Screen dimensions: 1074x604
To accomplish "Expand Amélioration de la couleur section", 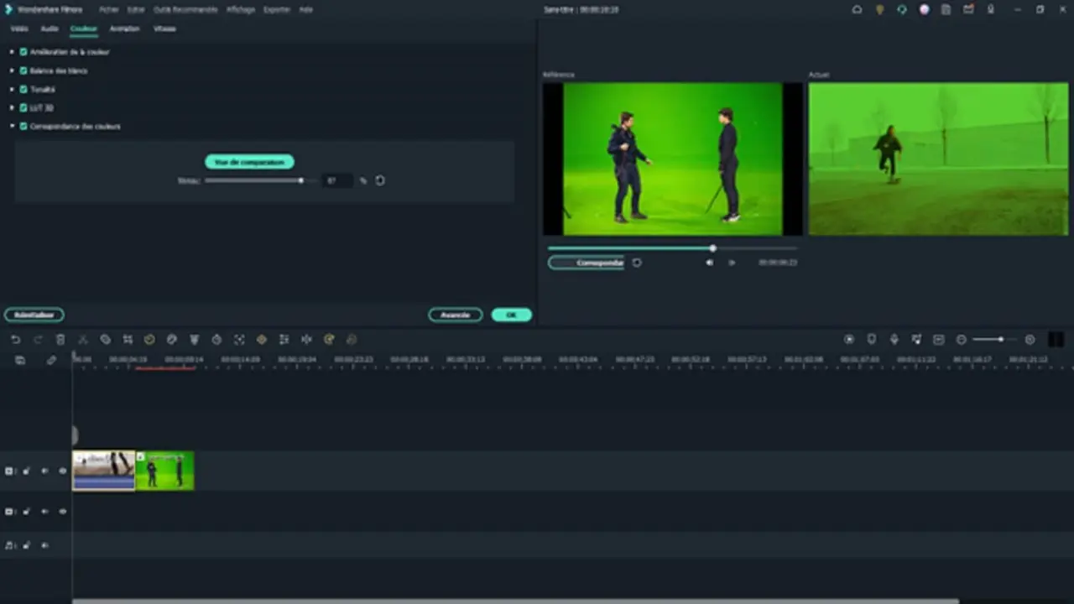I will [12, 52].
